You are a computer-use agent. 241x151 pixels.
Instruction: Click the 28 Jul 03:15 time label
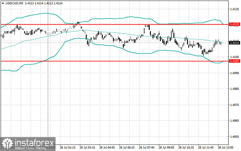87,148
